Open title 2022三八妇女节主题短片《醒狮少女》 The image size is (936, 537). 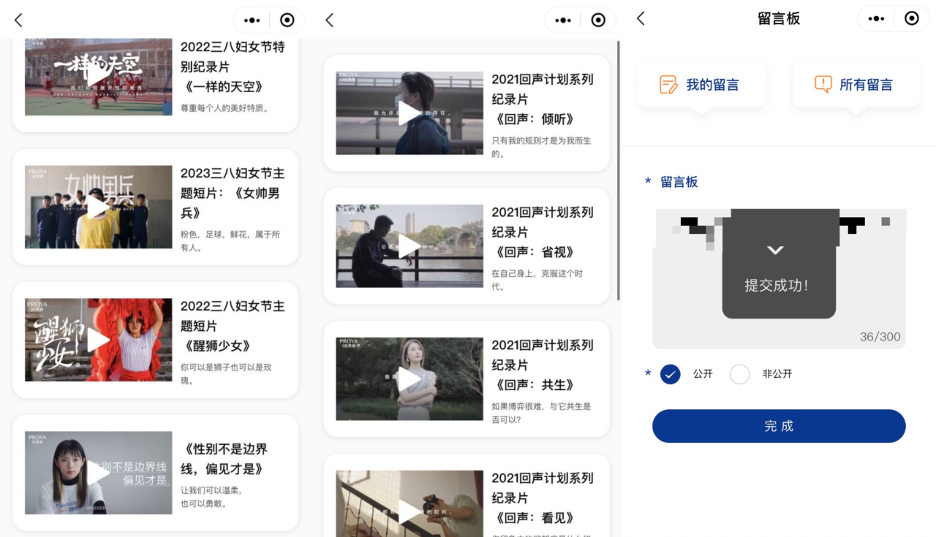point(233,326)
